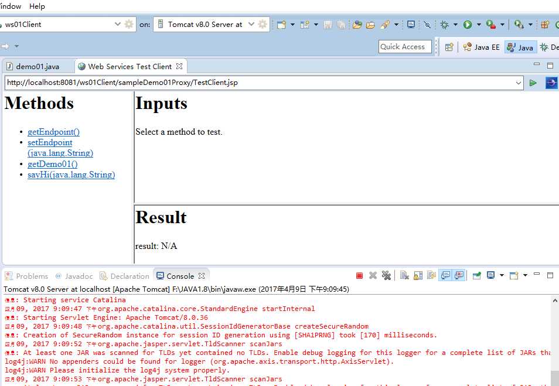Viewport: 559px width, 386px height.
Task: Click the Open Type folder icon
Action: pos(357,25)
